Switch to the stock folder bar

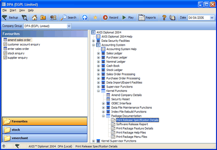[45, 129]
